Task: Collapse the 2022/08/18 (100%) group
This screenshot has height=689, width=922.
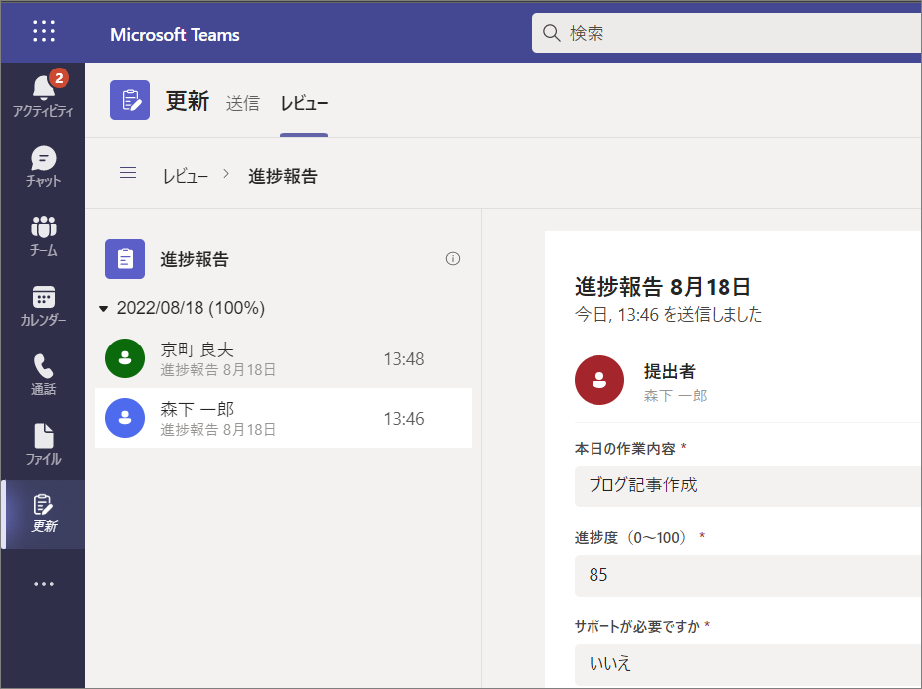Action: (104, 309)
